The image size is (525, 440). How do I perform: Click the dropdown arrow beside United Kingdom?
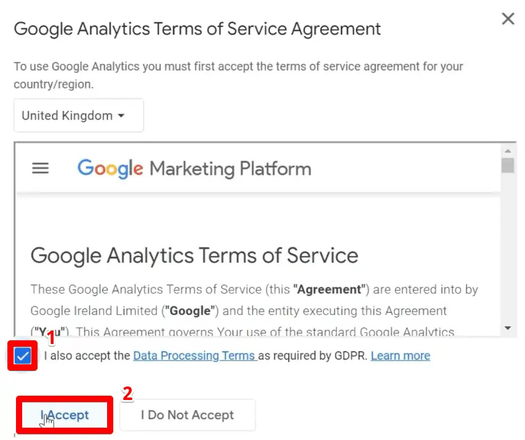tap(121, 116)
